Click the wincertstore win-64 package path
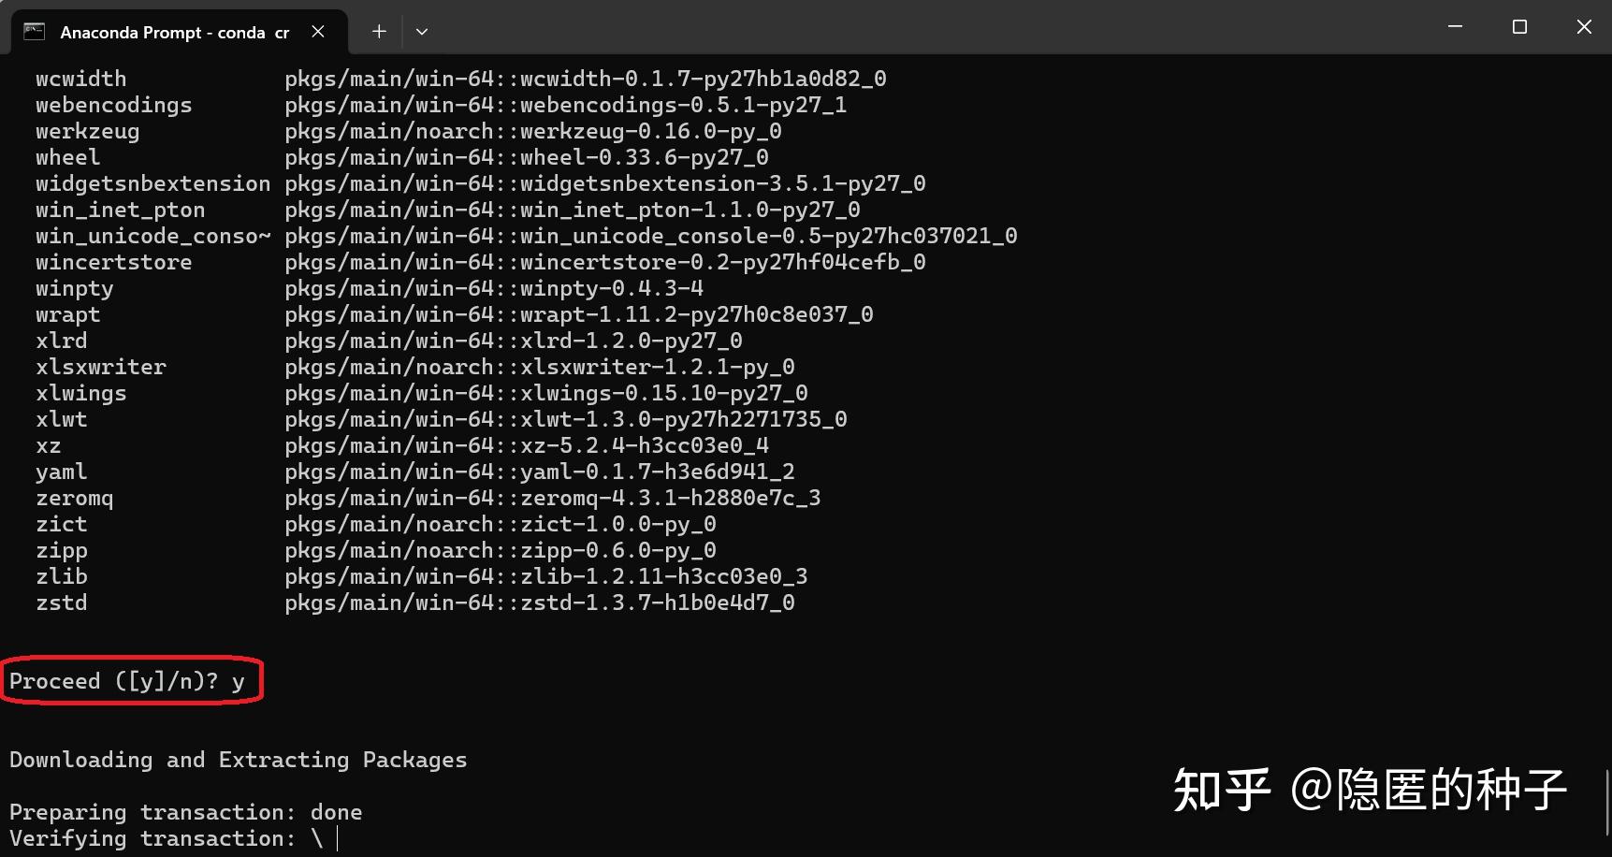 (x=605, y=262)
